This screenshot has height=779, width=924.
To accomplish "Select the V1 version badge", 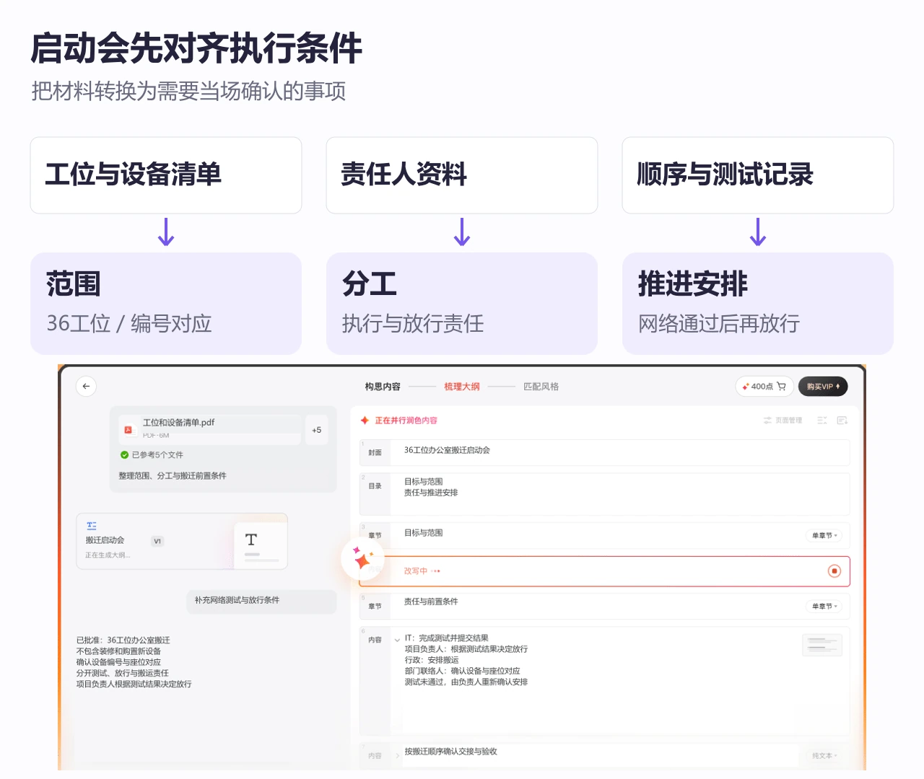I will click(x=157, y=541).
